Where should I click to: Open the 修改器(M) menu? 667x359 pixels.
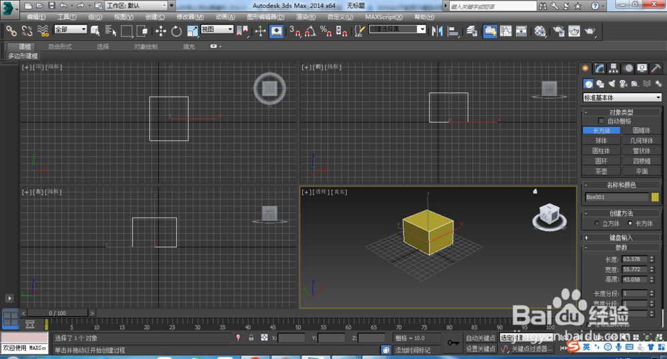[189, 17]
